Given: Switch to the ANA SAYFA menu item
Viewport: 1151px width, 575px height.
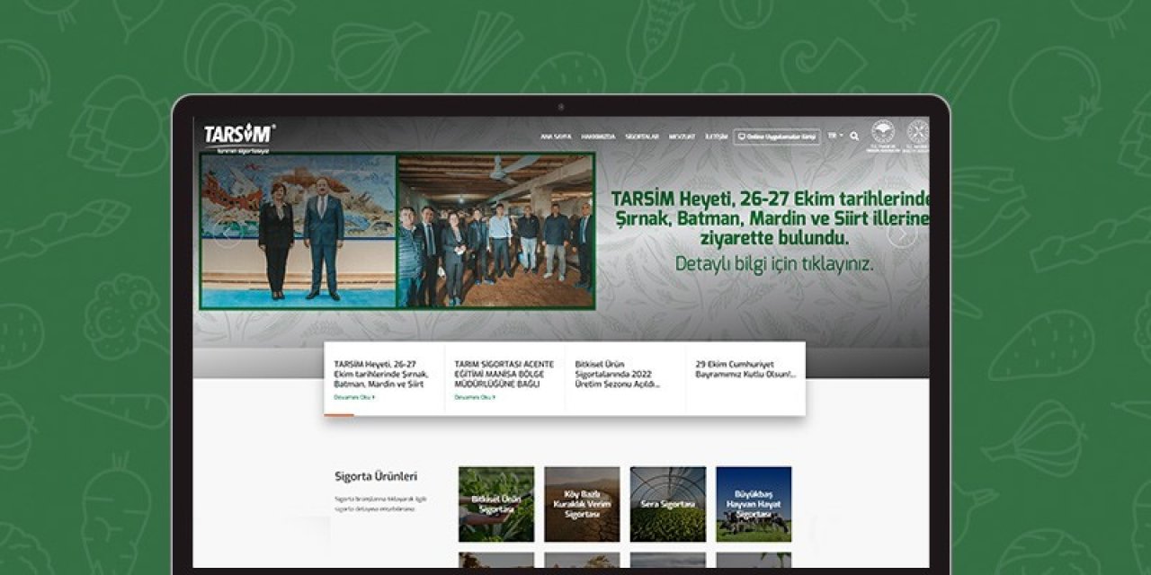Looking at the screenshot, I should coord(556,137).
